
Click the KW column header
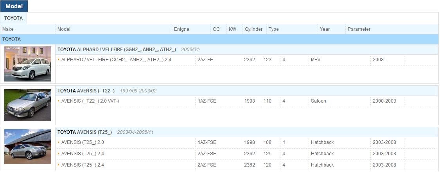233,29
